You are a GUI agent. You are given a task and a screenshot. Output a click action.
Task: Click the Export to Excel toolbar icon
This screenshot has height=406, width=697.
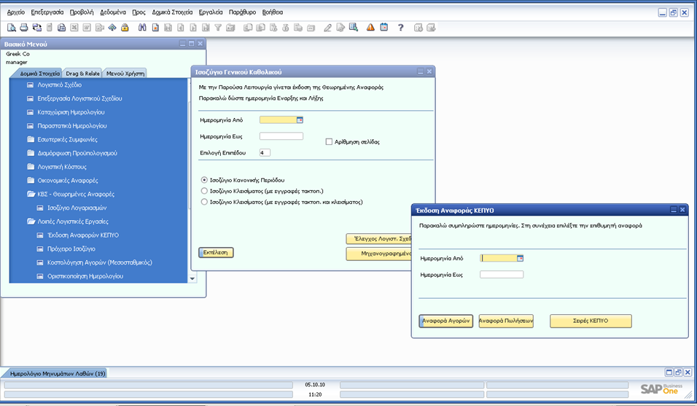coord(74,28)
